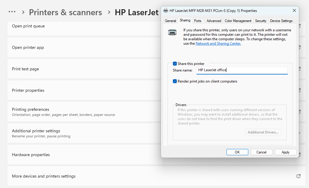
Task: Toggle Render print jobs on client computers
Action: pyautogui.click(x=175, y=81)
